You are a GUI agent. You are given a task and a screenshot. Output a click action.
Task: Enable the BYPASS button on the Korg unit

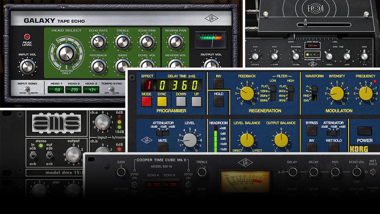coord(311,130)
